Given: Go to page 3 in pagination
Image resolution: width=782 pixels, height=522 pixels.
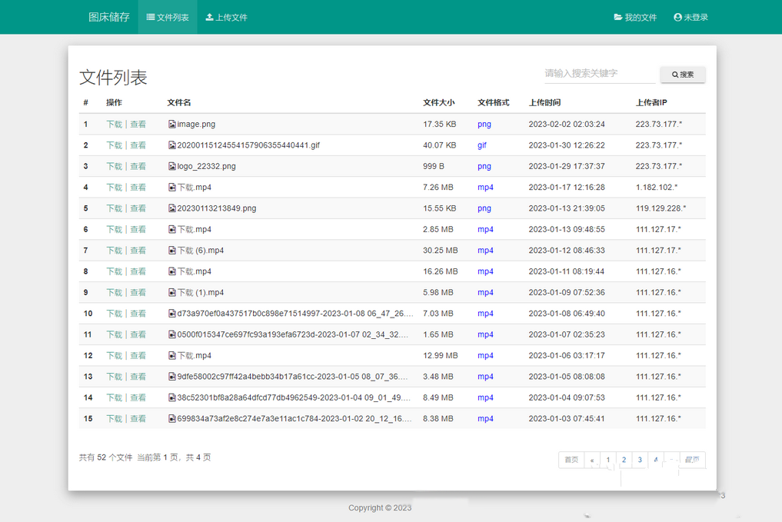Looking at the screenshot, I should (639, 459).
